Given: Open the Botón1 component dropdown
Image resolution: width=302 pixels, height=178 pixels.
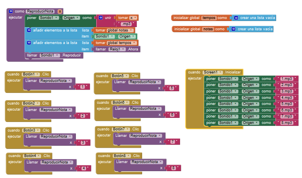Looking at the screenshot, I should point(38,74).
